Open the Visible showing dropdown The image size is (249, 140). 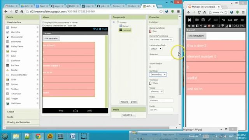point(156,91)
